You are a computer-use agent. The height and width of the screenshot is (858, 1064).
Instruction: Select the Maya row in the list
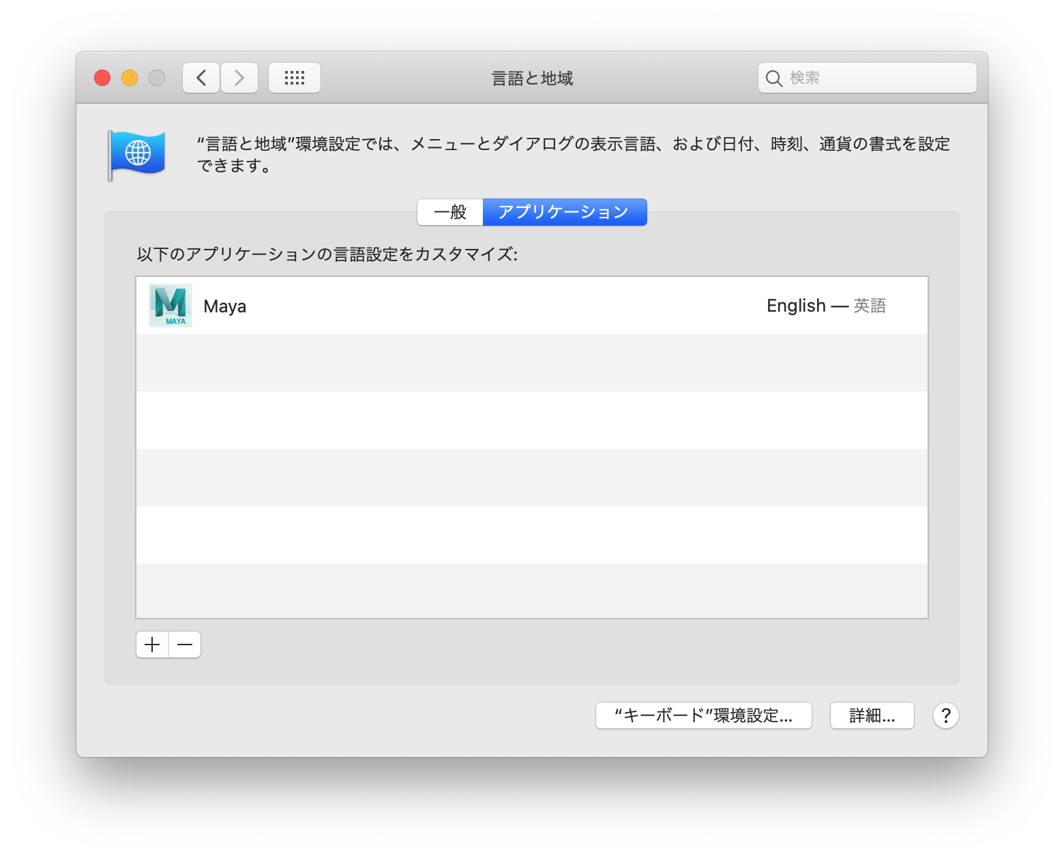477,305
